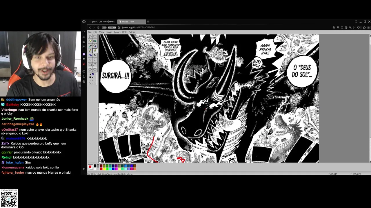The height and width of the screenshot is (208, 371).
Task: Click chat username luke_hqfan
Action: 15,162
